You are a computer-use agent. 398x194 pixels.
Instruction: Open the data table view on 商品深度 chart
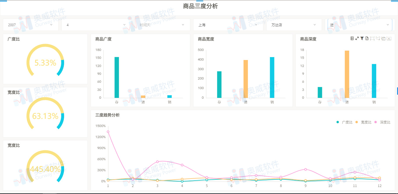(352, 38)
